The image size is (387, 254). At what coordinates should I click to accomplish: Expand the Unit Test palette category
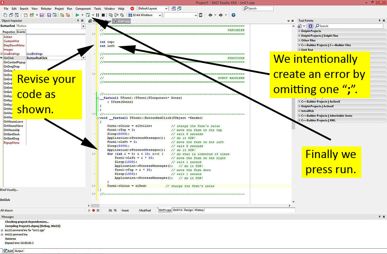coord(299,50)
